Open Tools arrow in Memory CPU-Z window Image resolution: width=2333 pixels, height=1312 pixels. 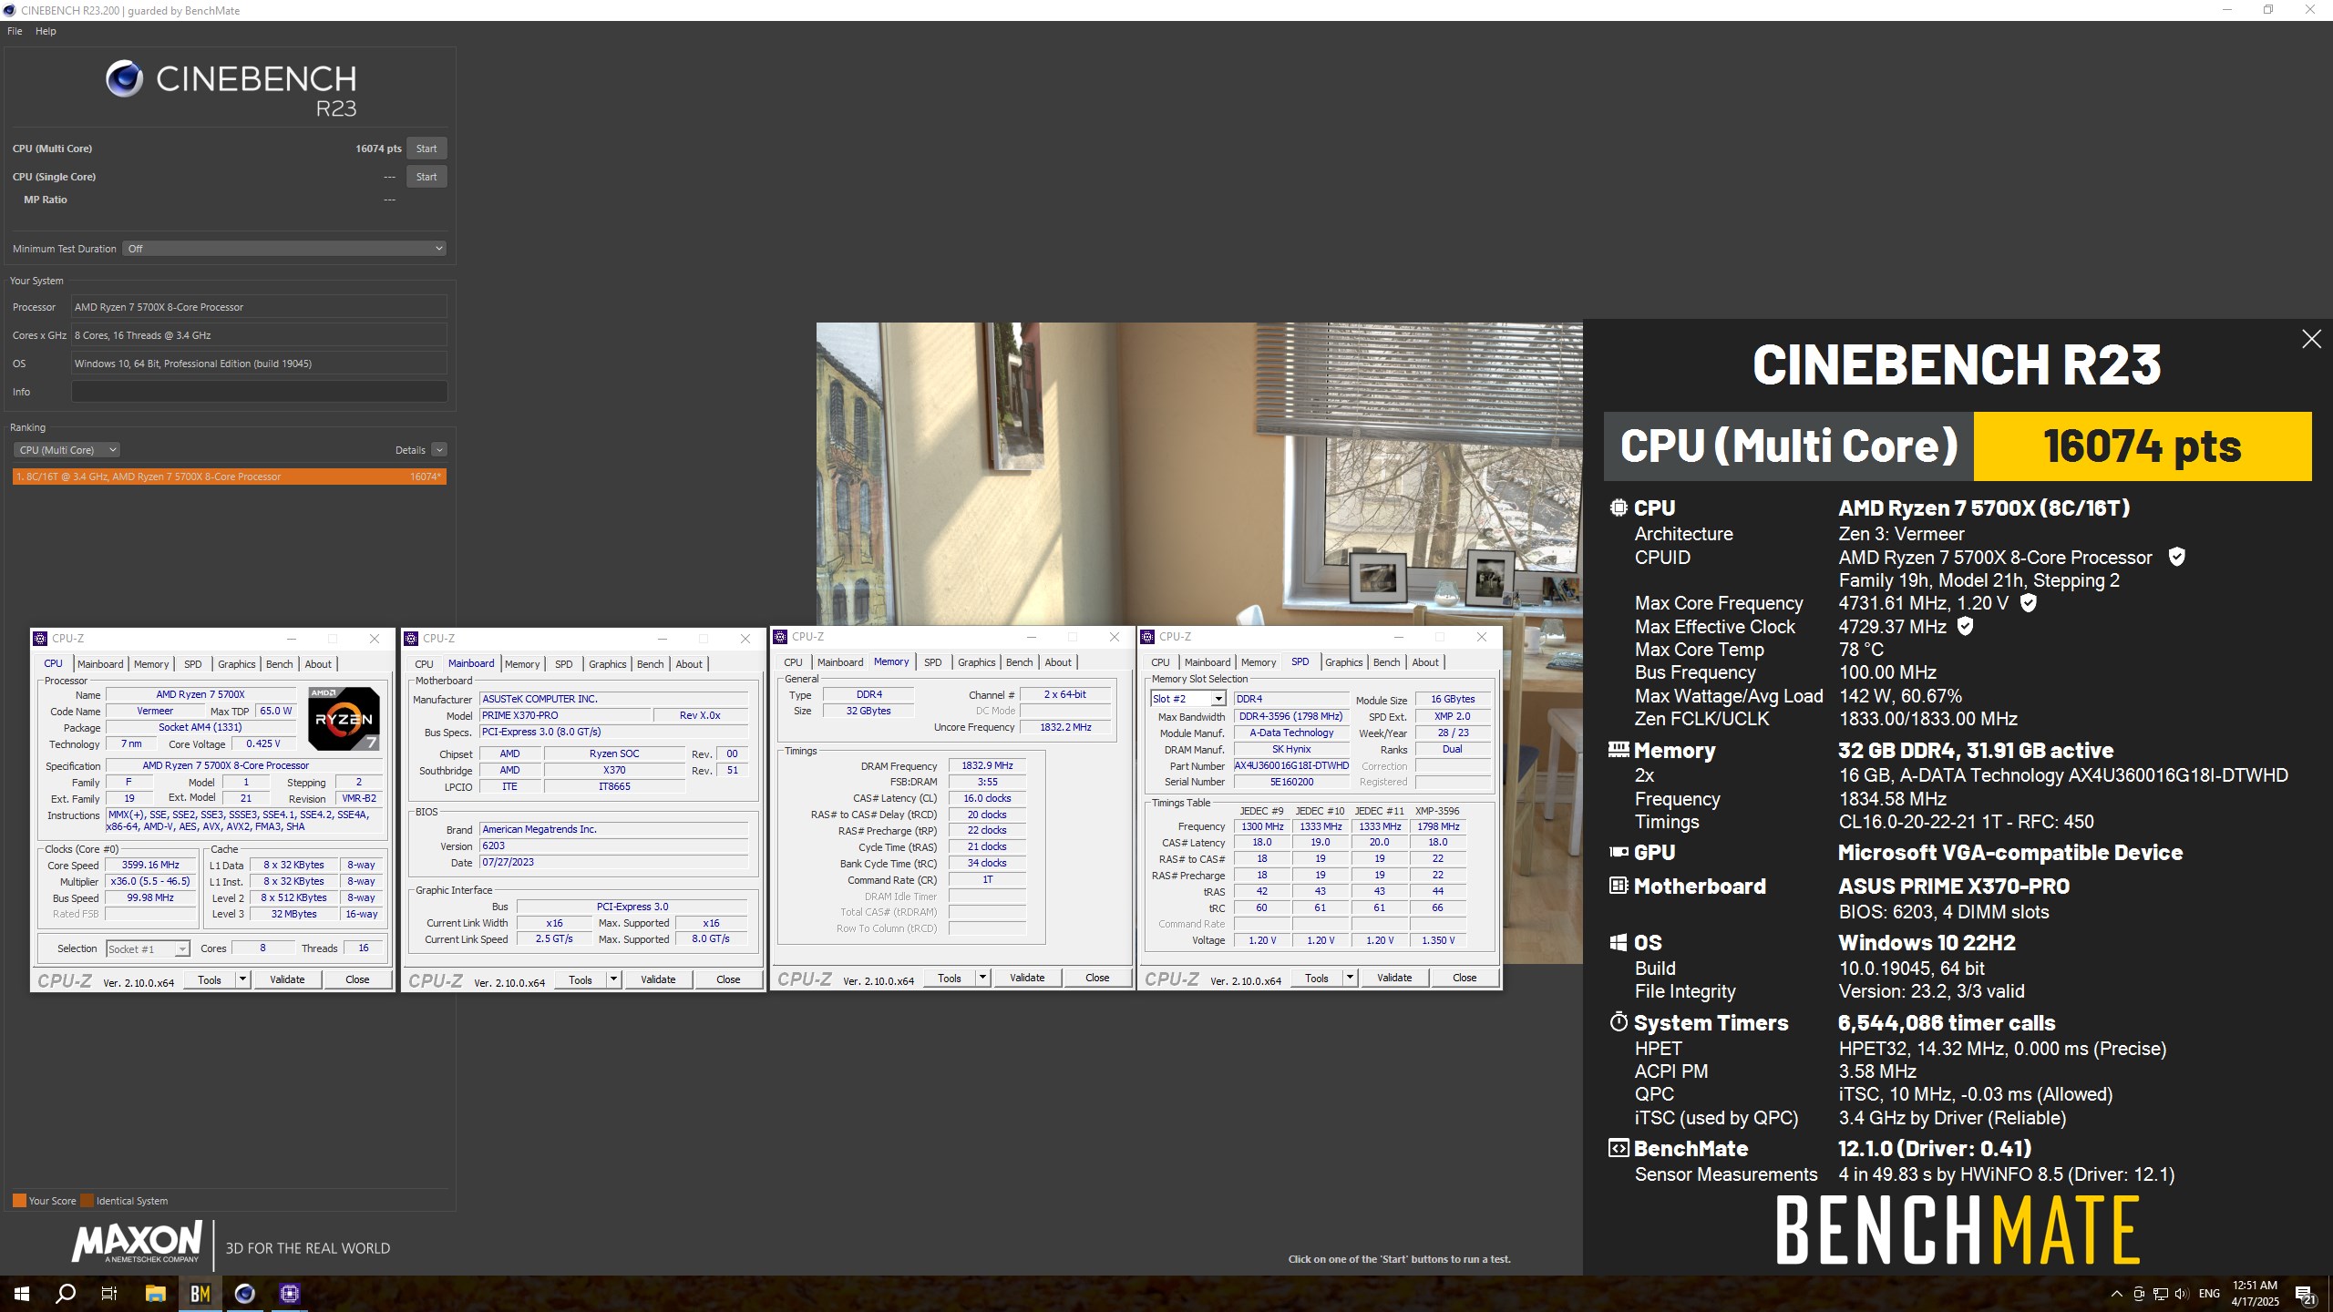pyautogui.click(x=982, y=978)
